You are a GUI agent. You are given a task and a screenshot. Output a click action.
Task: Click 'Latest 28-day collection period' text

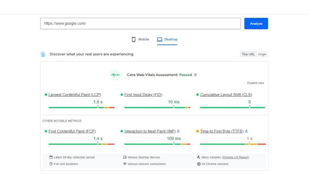pos(74,157)
